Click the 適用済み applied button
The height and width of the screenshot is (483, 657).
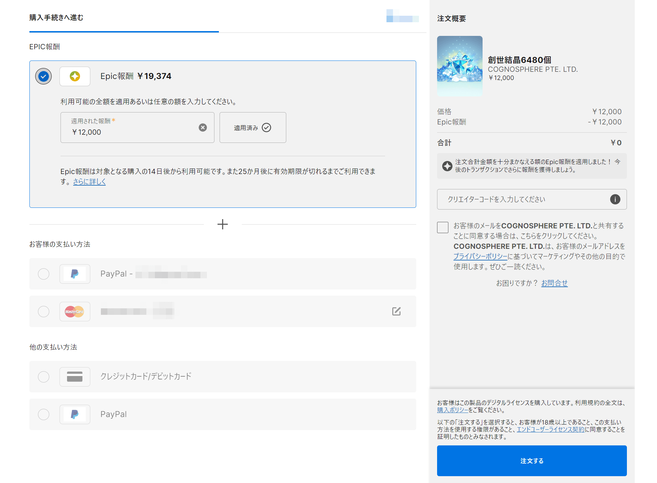252,128
